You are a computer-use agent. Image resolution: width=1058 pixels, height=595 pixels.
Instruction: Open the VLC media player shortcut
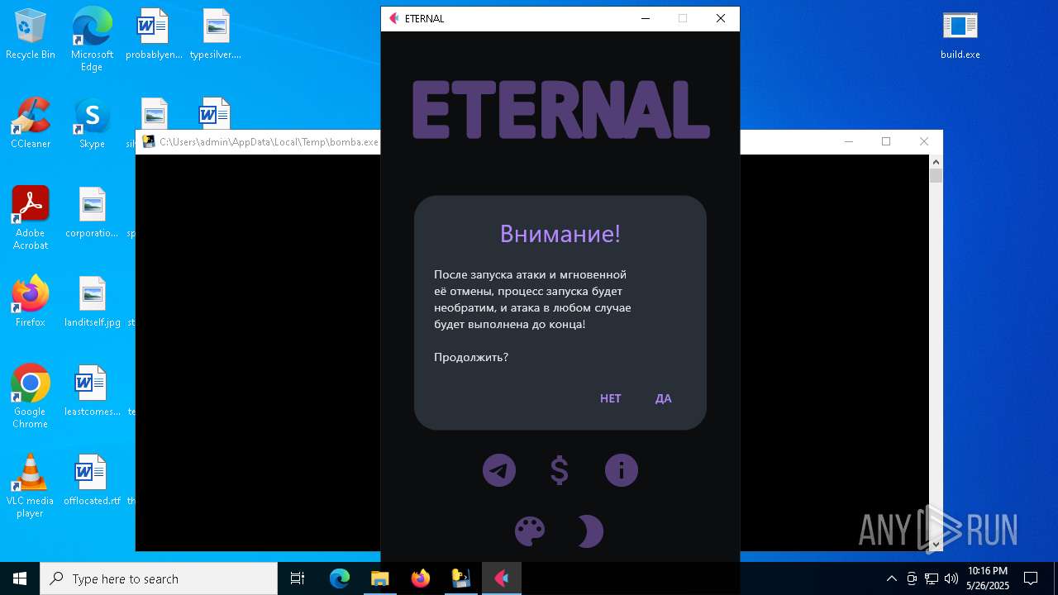click(x=31, y=486)
